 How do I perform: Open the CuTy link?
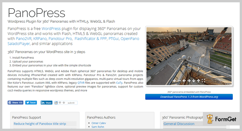(x=119, y=83)
